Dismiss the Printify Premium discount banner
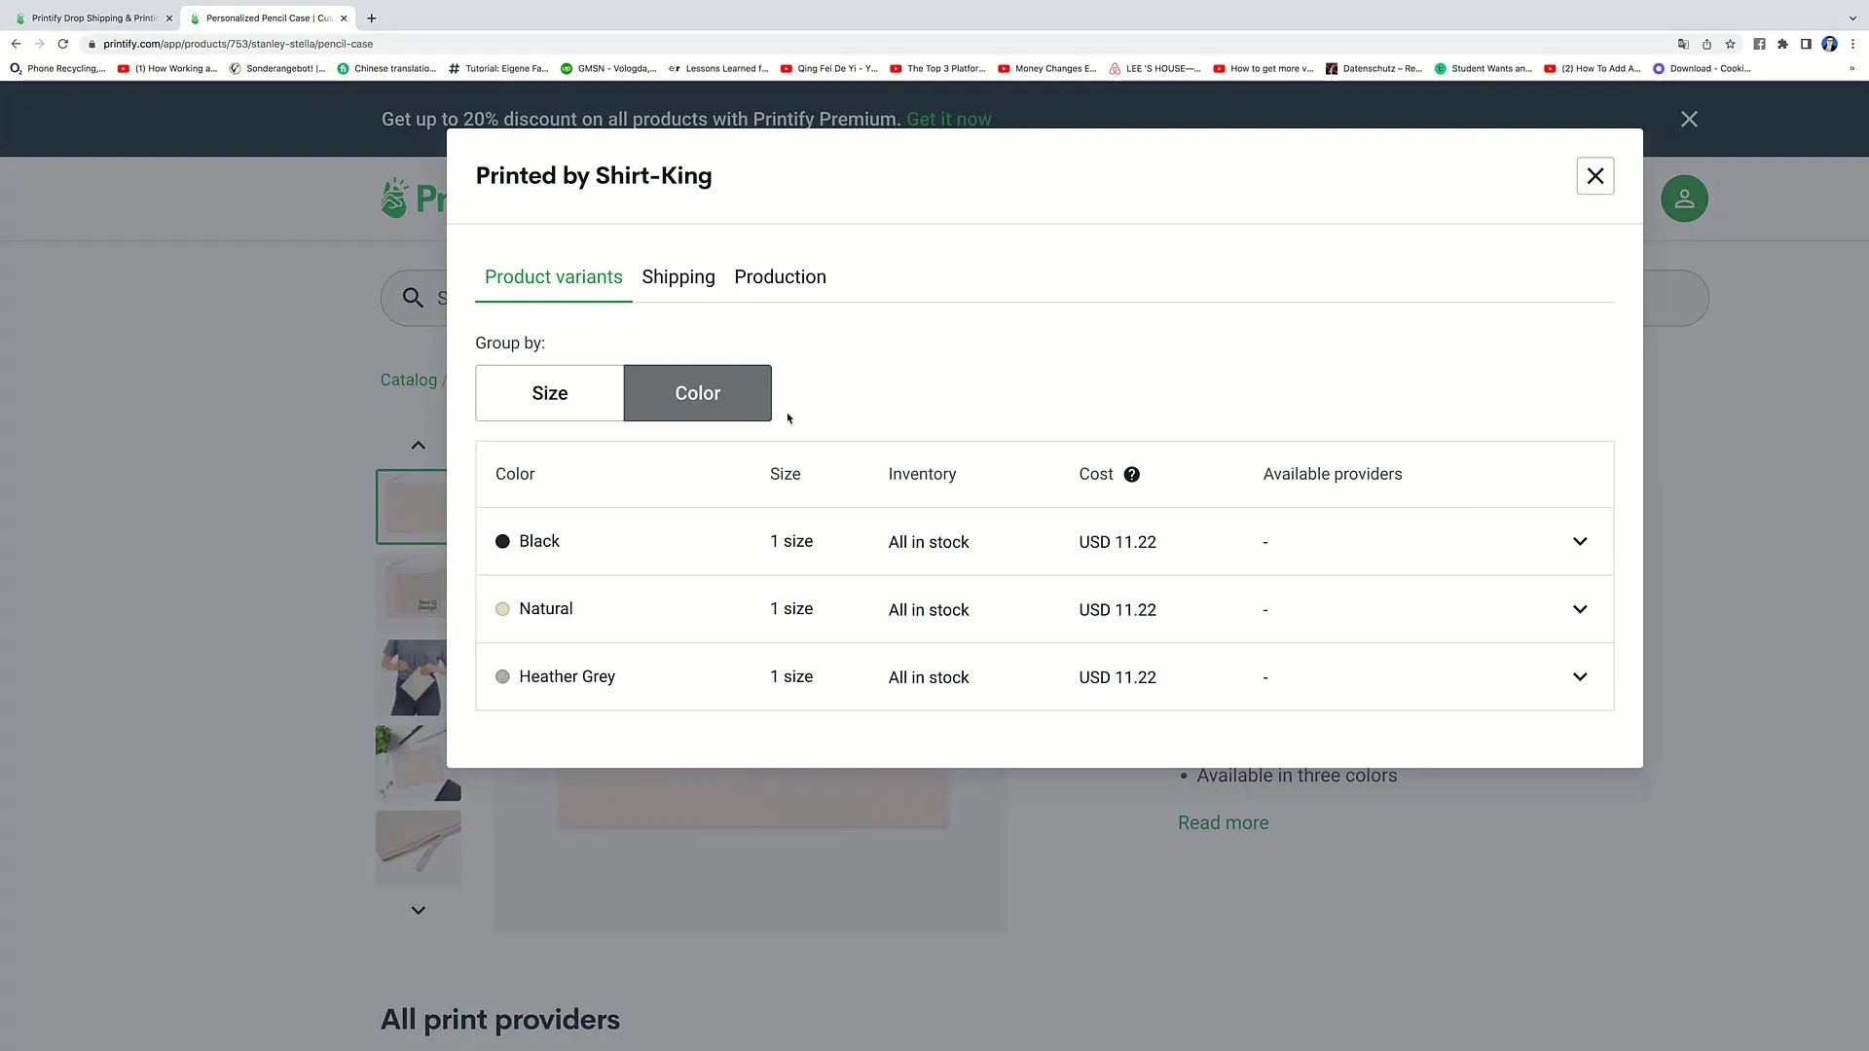Image resolution: width=1869 pixels, height=1051 pixels. point(1689,119)
